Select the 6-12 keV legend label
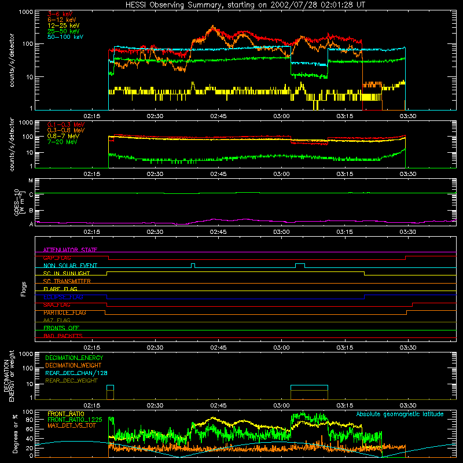Screen dimensions: 463x463 pos(61,20)
